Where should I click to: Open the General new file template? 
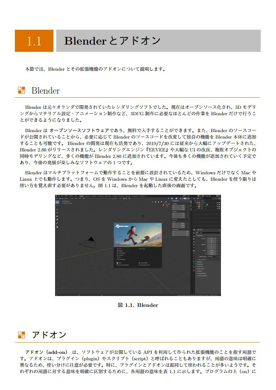pyautogui.click(x=120, y=251)
